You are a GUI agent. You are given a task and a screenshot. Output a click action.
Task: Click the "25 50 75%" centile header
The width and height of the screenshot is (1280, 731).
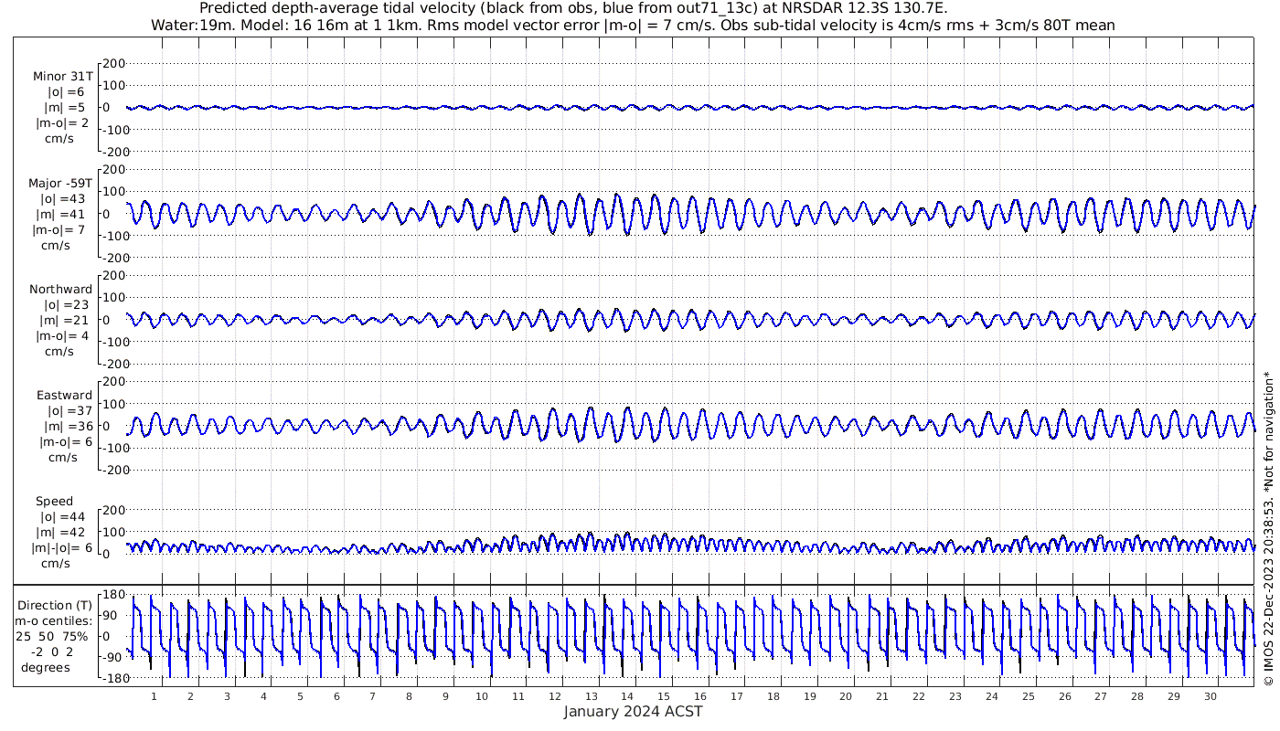52,636
